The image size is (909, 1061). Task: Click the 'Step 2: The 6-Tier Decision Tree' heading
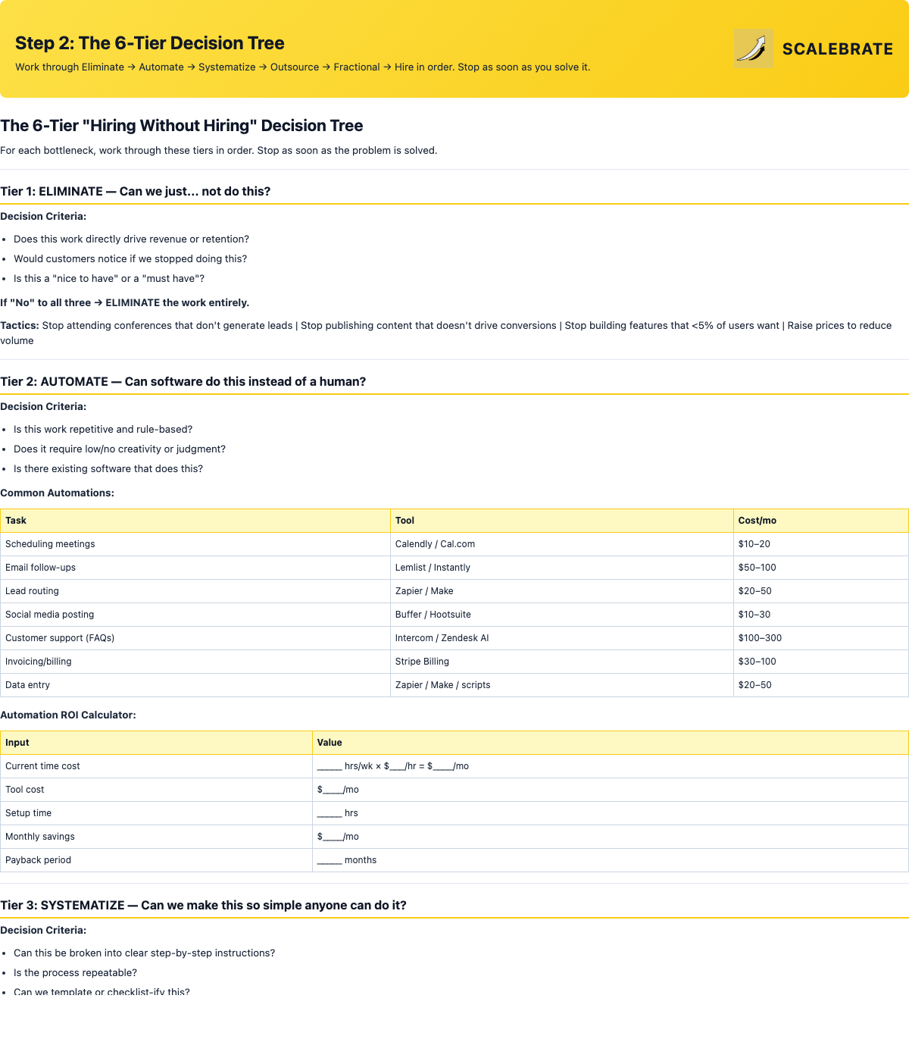[x=150, y=43]
